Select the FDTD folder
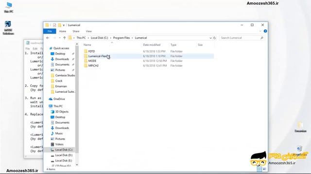Viewport: 311px width, 174px height. tap(91, 51)
